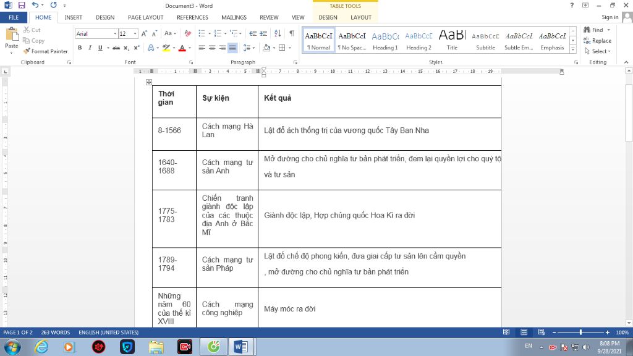Open the REVIEW tab

click(269, 17)
